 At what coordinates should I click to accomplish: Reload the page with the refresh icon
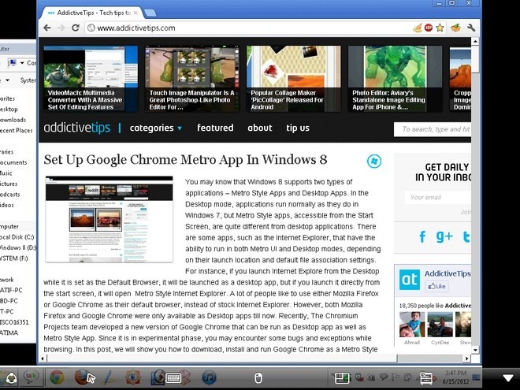point(76,28)
